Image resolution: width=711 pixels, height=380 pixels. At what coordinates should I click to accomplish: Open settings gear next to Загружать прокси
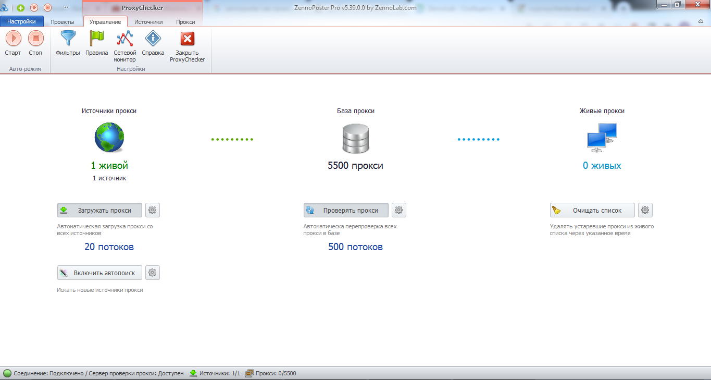(x=153, y=210)
